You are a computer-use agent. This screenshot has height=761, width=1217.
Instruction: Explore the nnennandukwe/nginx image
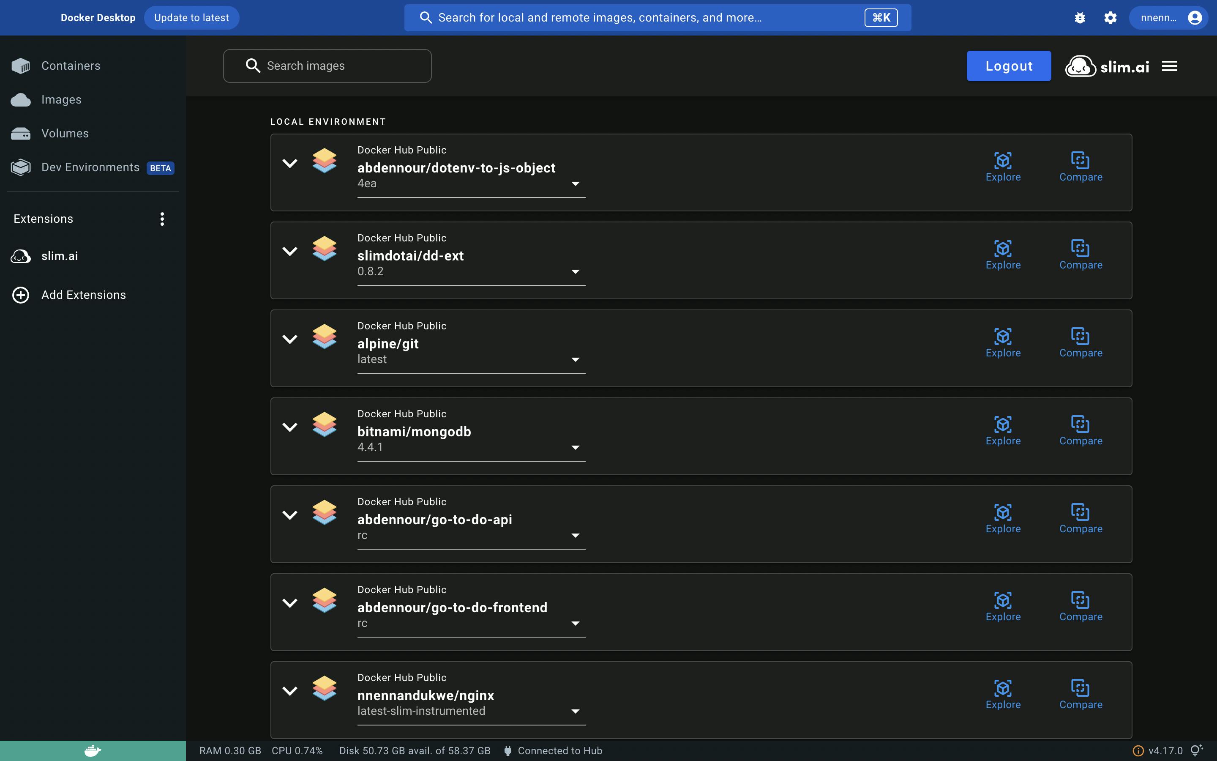(1003, 695)
